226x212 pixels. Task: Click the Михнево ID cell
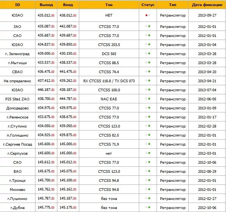[17, 189]
